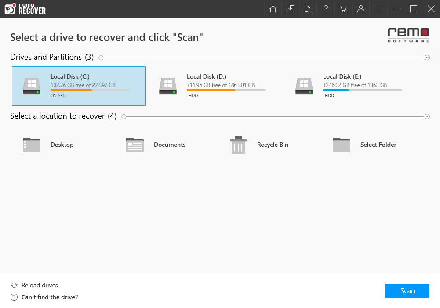The width and height of the screenshot is (440, 308).
Task: Click the shopping cart icon to buy
Action: 343,9
